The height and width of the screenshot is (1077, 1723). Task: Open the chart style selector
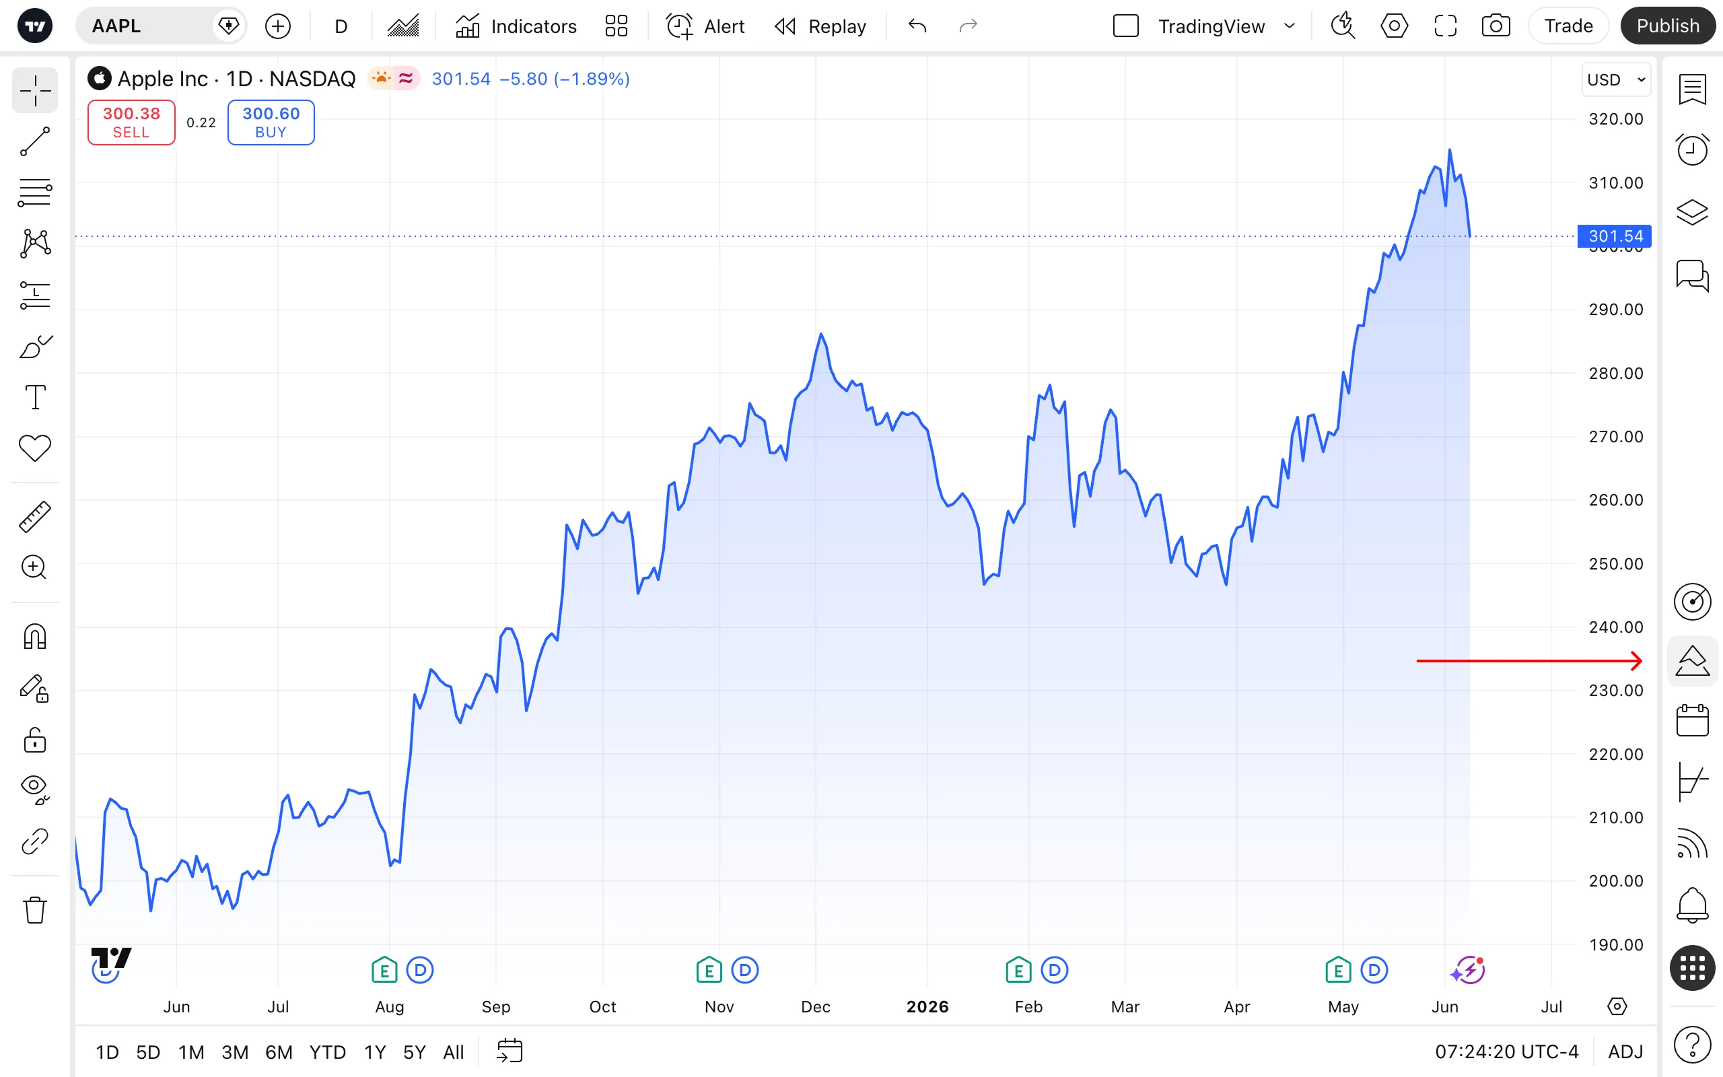click(x=403, y=26)
